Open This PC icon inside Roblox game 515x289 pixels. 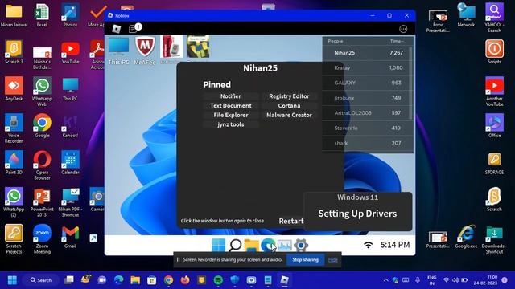click(118, 51)
